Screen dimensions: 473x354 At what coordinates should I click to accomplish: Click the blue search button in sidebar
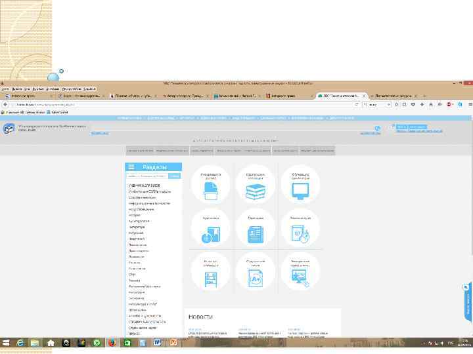coord(174,176)
